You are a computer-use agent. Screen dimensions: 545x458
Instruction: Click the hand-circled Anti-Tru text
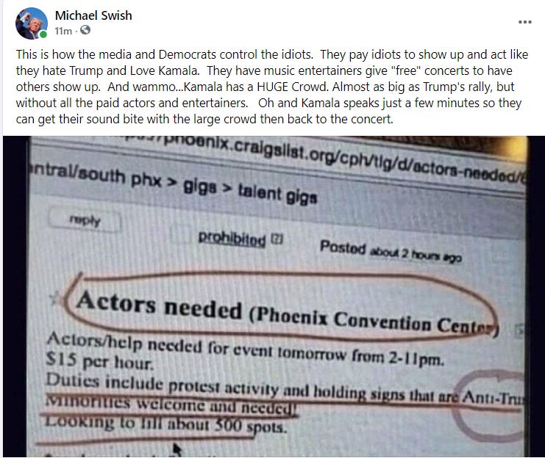click(493, 398)
